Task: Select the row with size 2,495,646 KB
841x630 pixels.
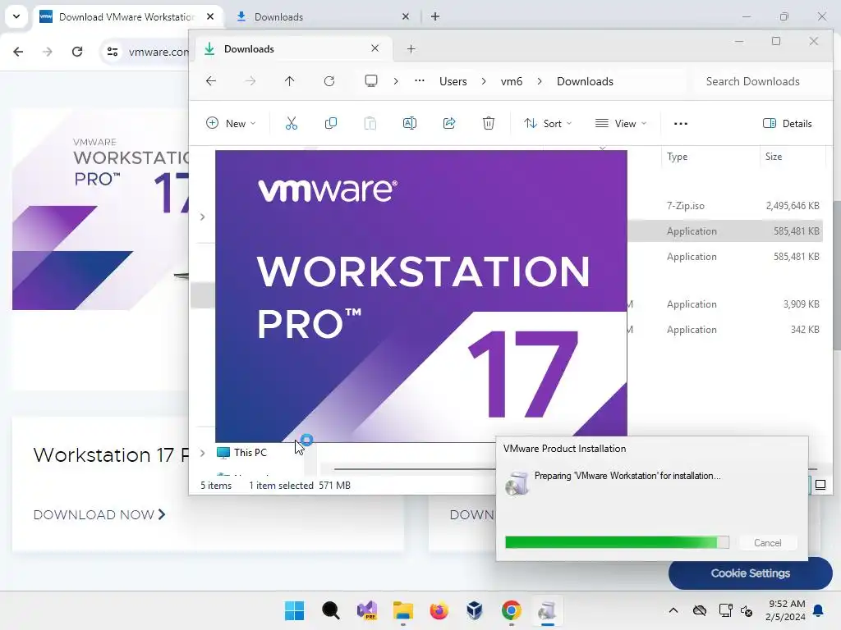Action: coord(727,206)
